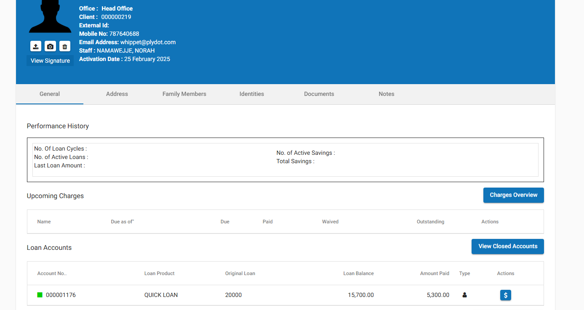
Task: Click the client email address whippet@plydot.com
Action: tap(148, 42)
